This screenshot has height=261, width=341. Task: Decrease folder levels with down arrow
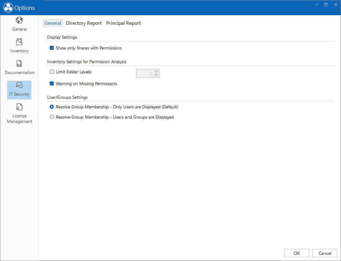[156, 75]
